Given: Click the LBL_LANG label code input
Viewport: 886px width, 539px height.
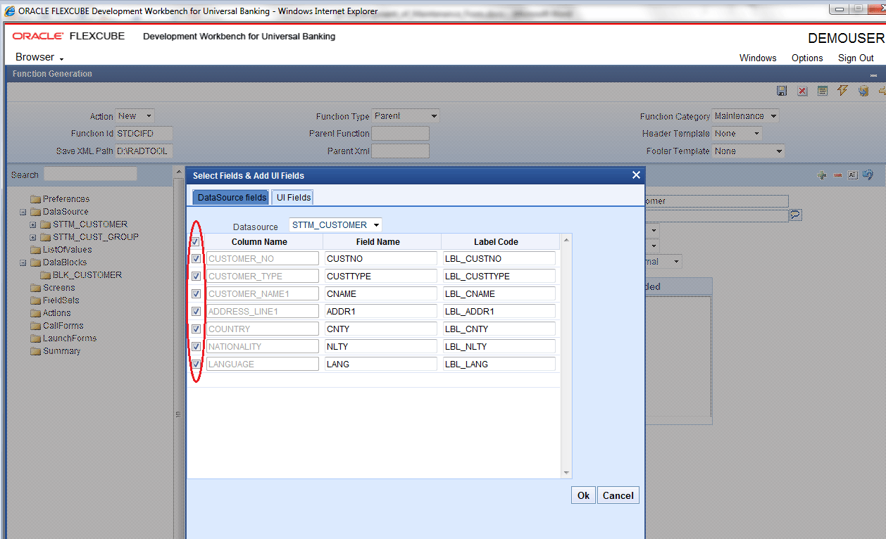Looking at the screenshot, I should click(499, 364).
